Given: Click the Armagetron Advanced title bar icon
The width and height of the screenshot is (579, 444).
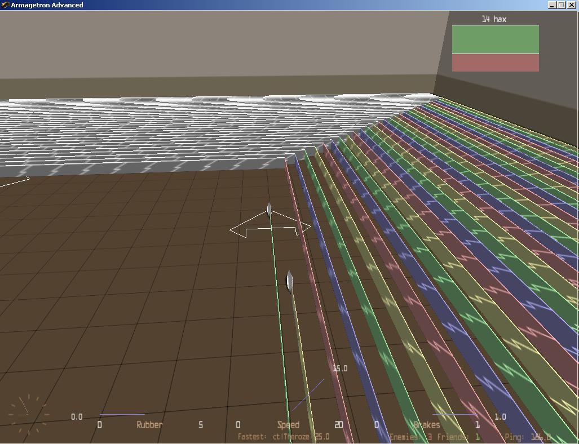Looking at the screenshot, I should click(x=5, y=5).
